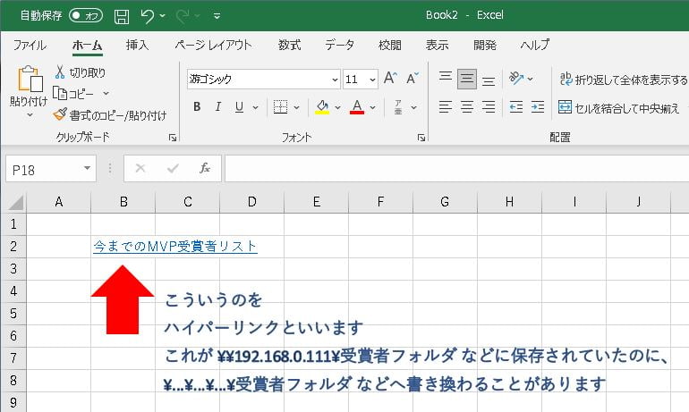Click the increase indent icon
Viewport: 689px width, 412px height.
point(538,106)
